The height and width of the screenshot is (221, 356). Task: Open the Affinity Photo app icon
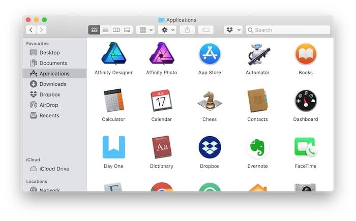tap(162, 54)
